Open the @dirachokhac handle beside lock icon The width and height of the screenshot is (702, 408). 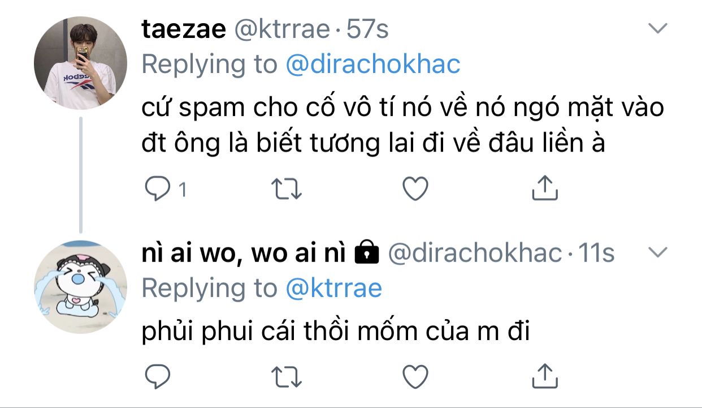tap(475, 254)
